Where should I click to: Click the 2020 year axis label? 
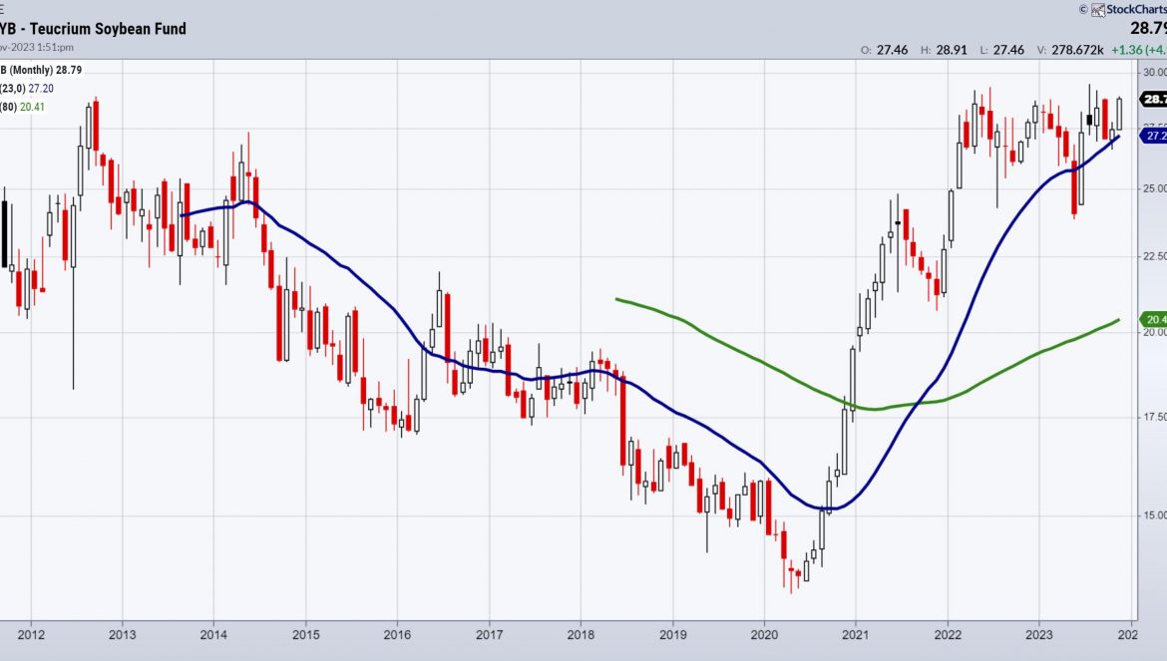[764, 635]
